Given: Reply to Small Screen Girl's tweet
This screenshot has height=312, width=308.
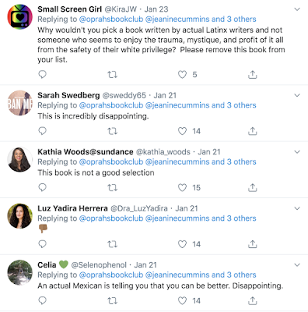Looking at the screenshot, I should coord(42,75).
